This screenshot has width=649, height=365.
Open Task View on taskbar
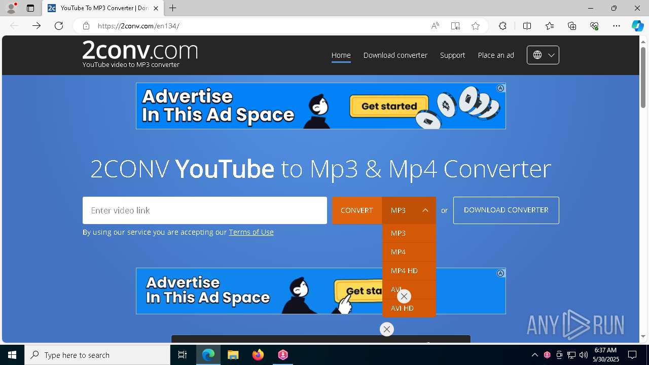(x=183, y=355)
